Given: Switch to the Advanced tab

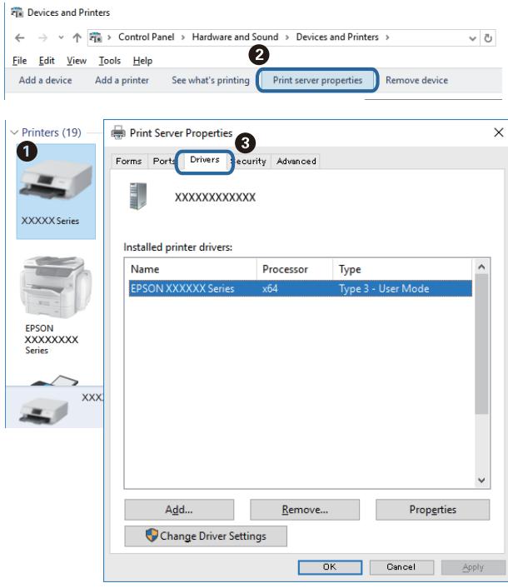Looking at the screenshot, I should point(296,162).
